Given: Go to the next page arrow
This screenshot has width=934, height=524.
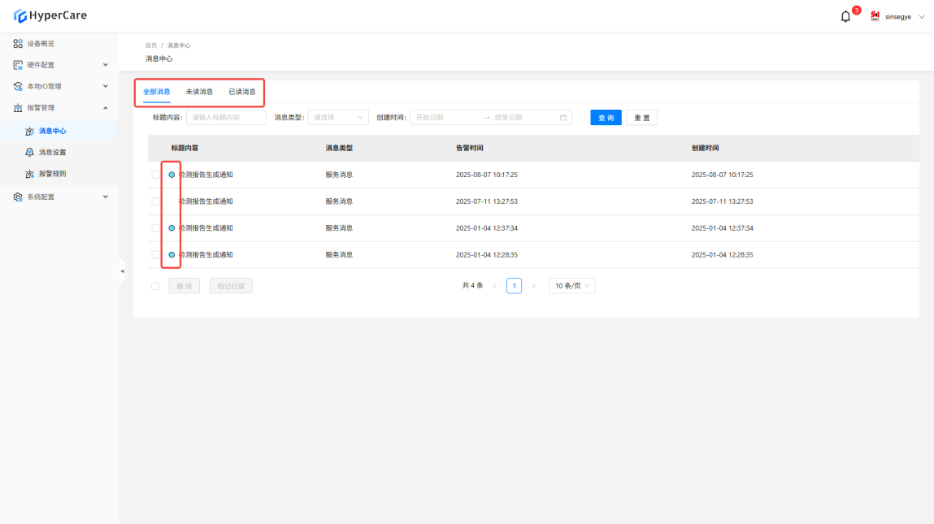Looking at the screenshot, I should click(533, 286).
